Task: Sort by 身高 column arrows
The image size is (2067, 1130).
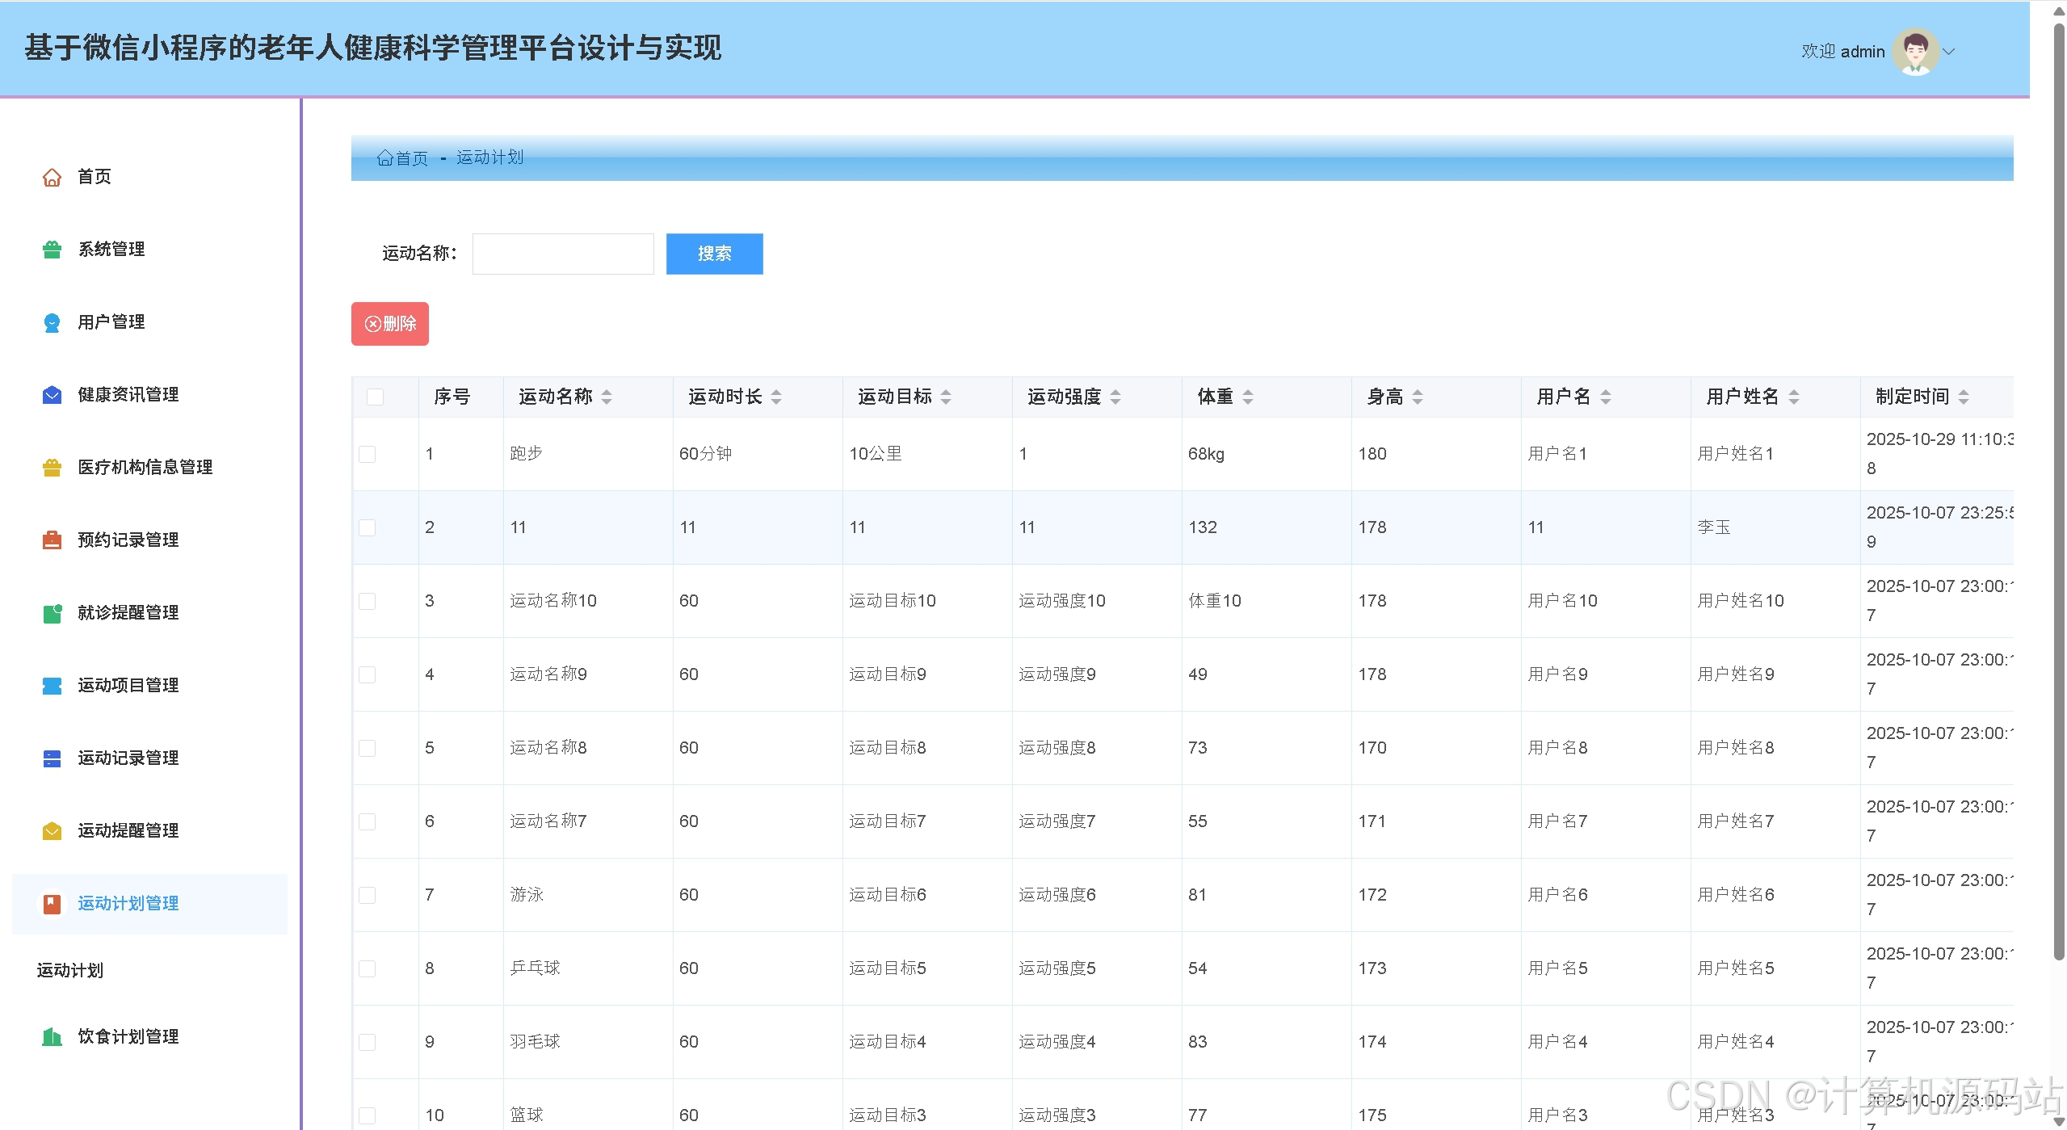Action: click(x=1418, y=397)
